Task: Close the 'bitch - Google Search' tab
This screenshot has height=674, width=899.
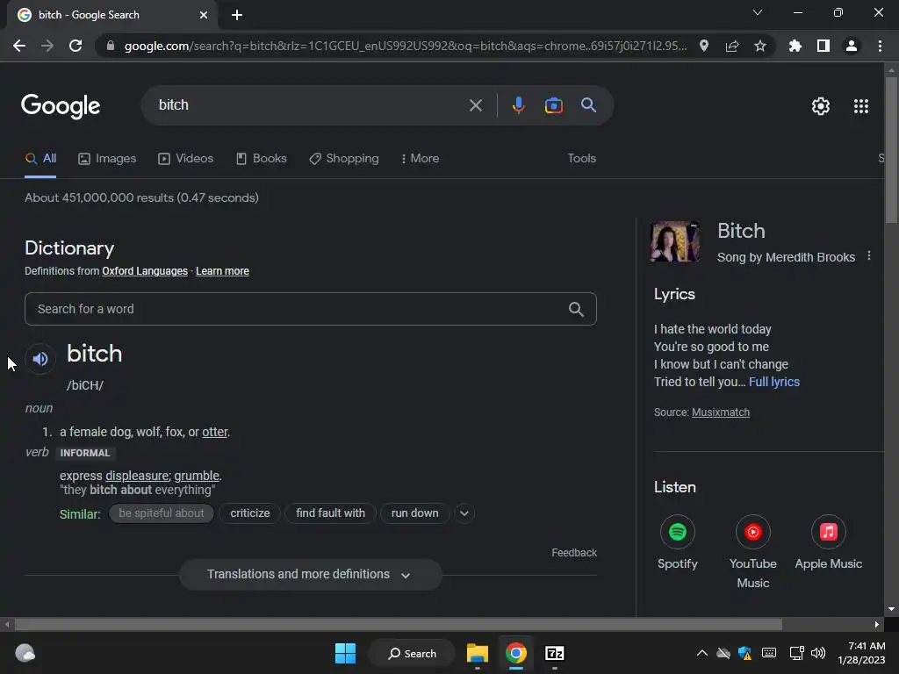Action: click(x=204, y=15)
